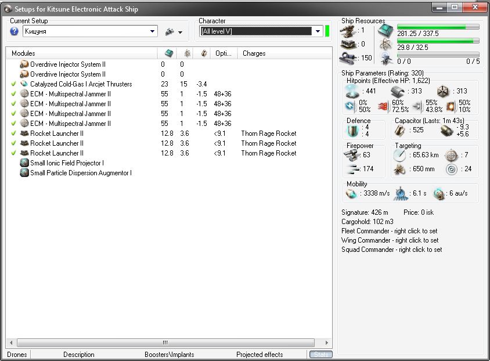The width and height of the screenshot is (490, 361).
Task: Click the max speed icon showing 3338 m/s
Action: (x=351, y=194)
